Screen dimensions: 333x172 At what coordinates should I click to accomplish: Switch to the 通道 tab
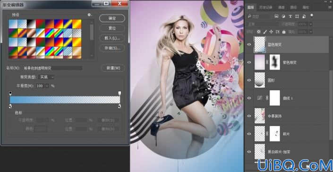tap(281, 8)
